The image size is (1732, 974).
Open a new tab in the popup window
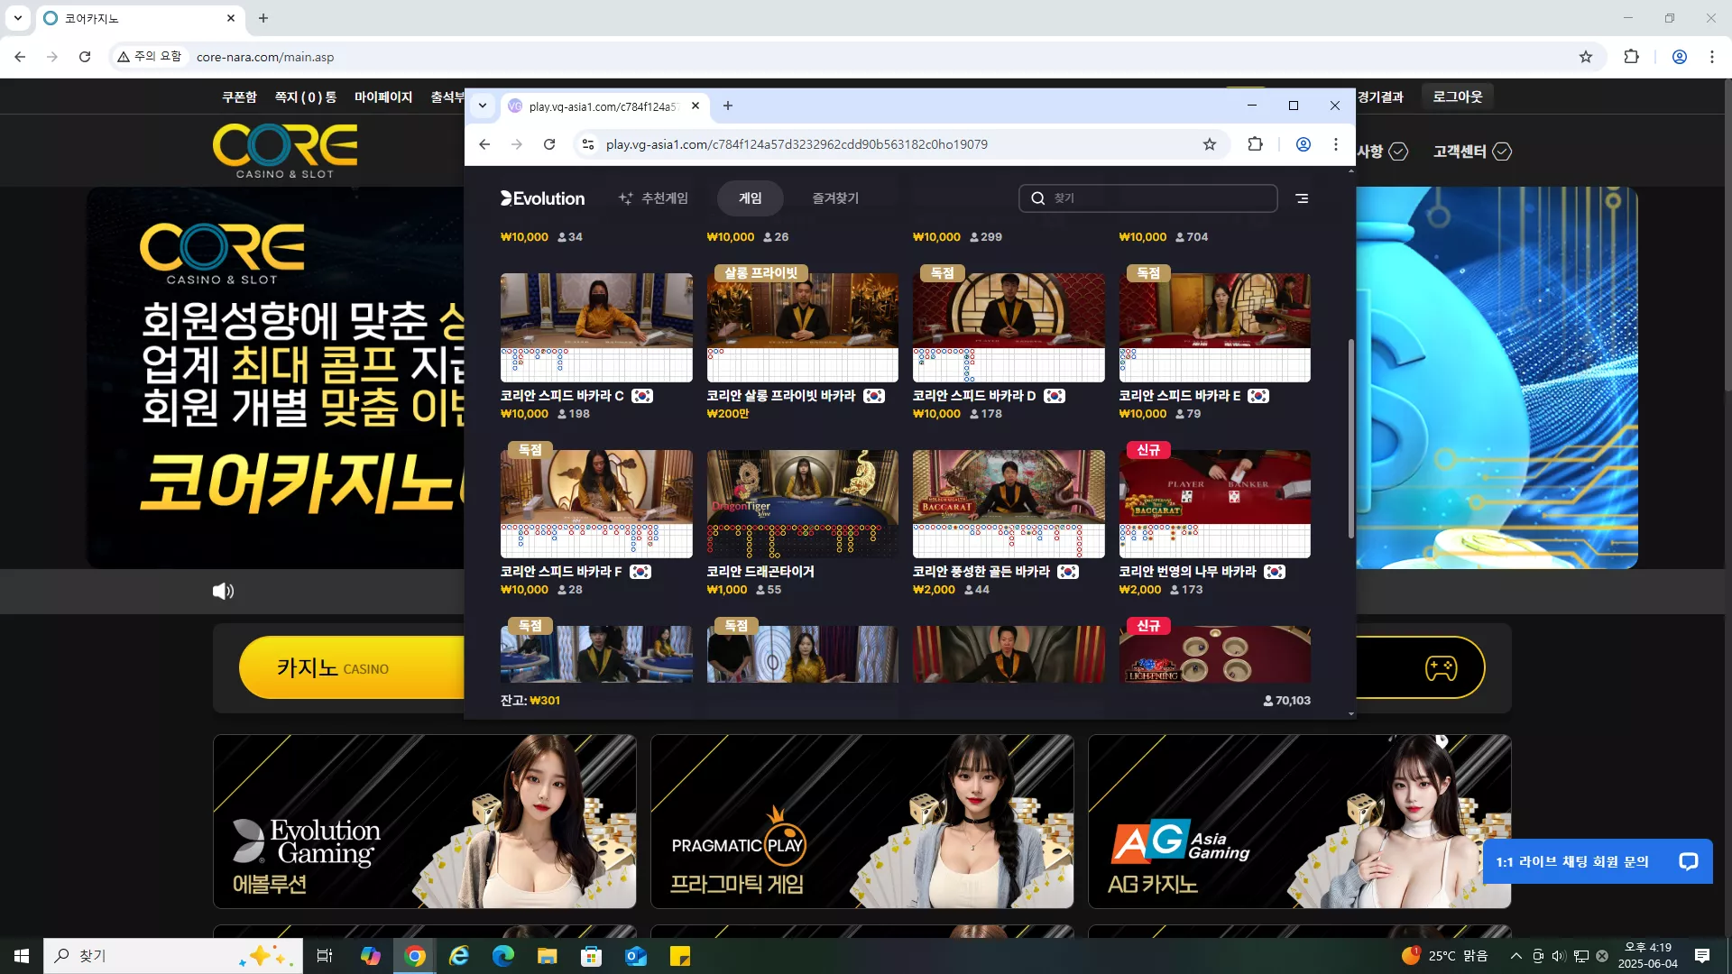(x=728, y=106)
